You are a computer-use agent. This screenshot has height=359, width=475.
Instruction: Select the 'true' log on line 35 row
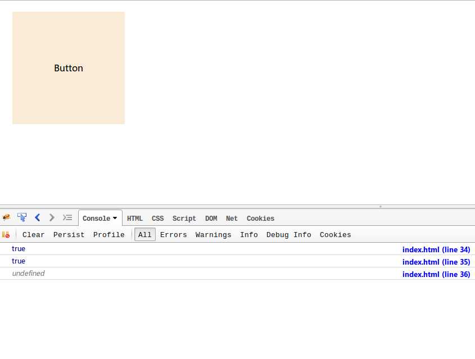[x=19, y=261]
